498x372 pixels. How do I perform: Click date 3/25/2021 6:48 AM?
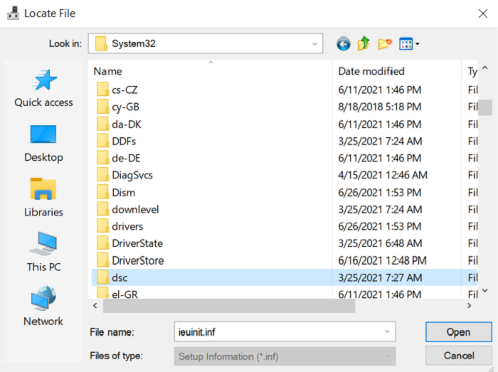pyautogui.click(x=380, y=243)
